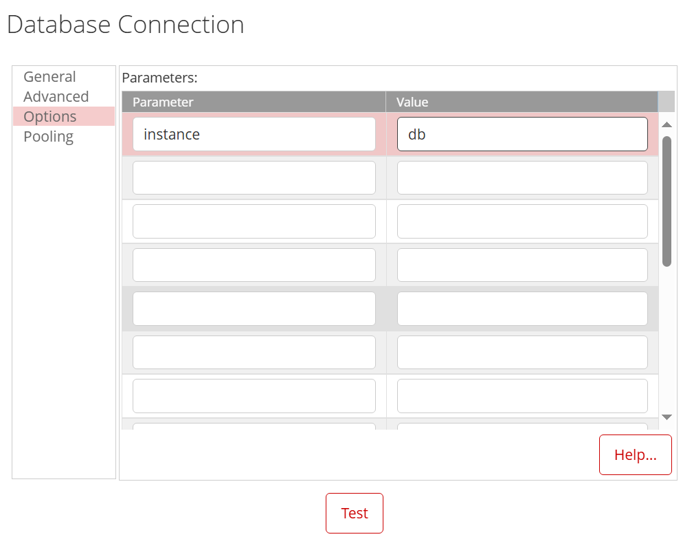Open the Advanced settings tab
This screenshot has height=550, width=694.
pos(56,96)
